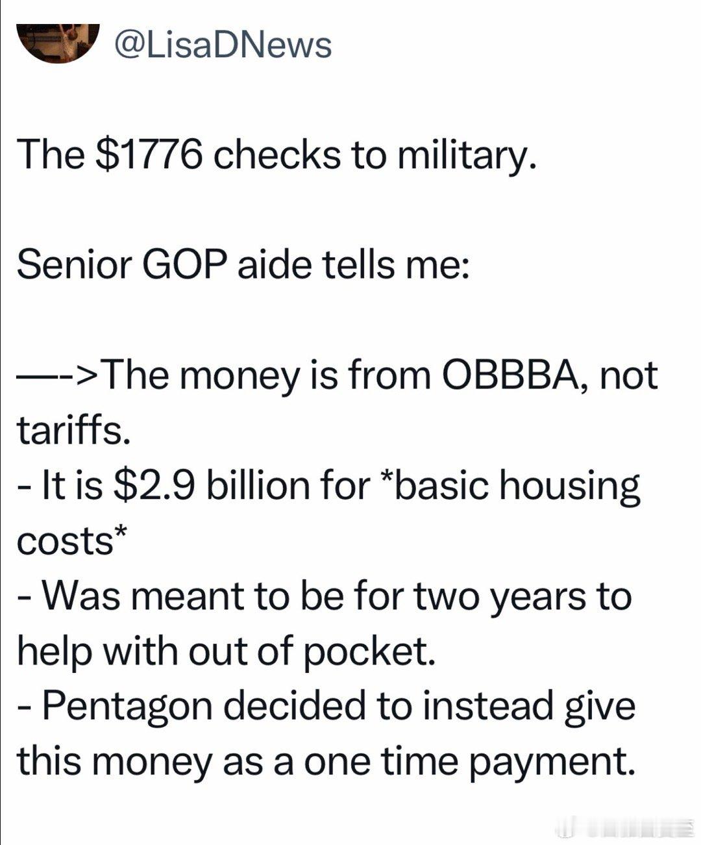Click the word 'military.' in first line

466,157
